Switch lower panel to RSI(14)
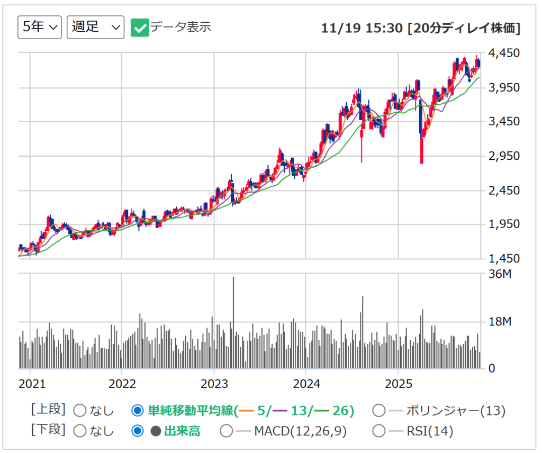This screenshot has width=542, height=453. [x=380, y=431]
